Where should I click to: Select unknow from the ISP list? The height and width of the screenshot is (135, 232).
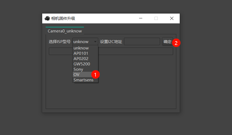[81, 48]
